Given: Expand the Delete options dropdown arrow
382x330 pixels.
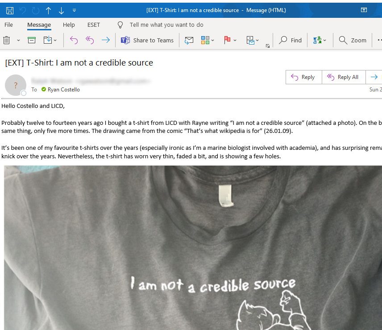Looking at the screenshot, I should pyautogui.click(x=18, y=40).
